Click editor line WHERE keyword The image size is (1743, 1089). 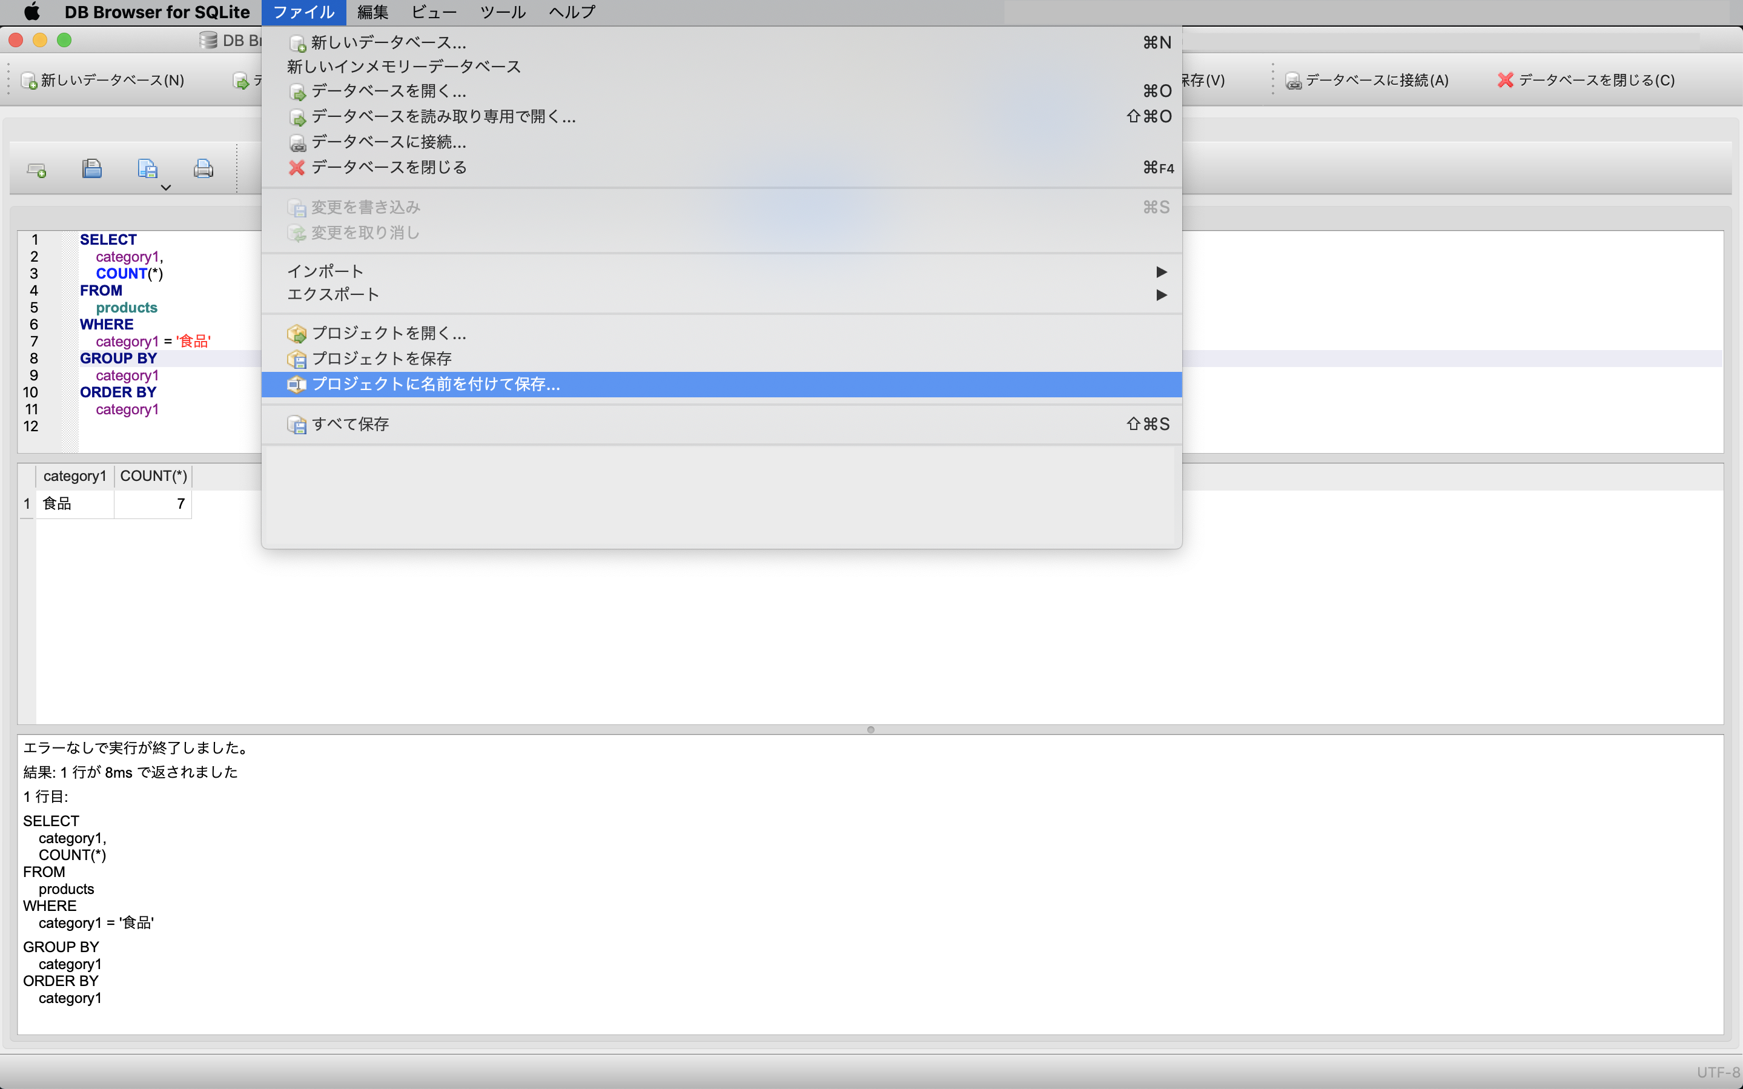107,325
